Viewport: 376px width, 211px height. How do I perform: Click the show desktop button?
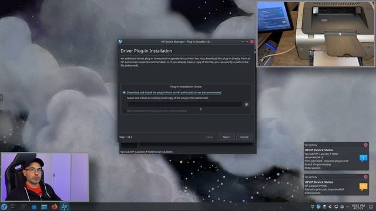tap(371, 207)
